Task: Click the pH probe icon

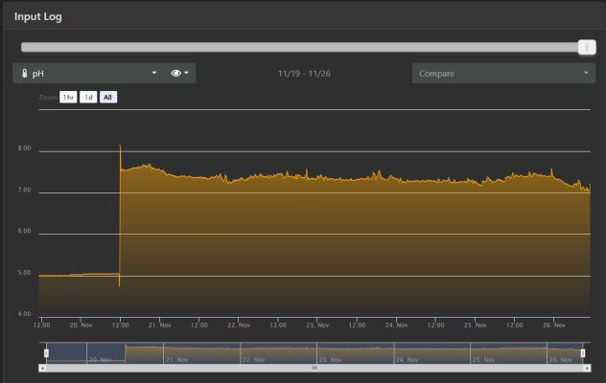Action: pos(24,74)
